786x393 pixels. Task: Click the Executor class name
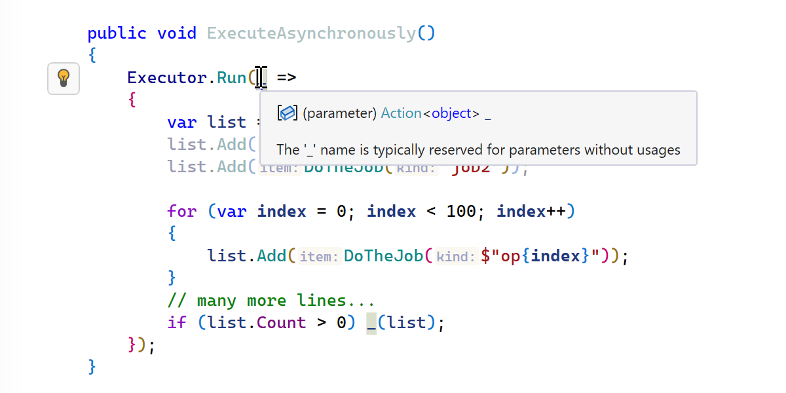[167, 78]
